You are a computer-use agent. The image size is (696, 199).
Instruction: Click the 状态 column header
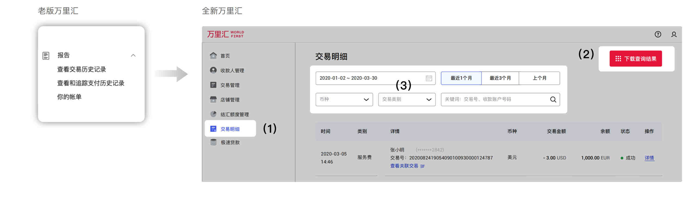click(625, 131)
